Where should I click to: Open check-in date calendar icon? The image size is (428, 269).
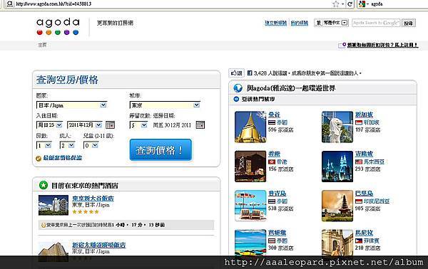point(110,125)
